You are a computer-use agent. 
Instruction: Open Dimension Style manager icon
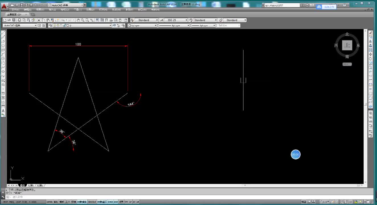[162, 20]
